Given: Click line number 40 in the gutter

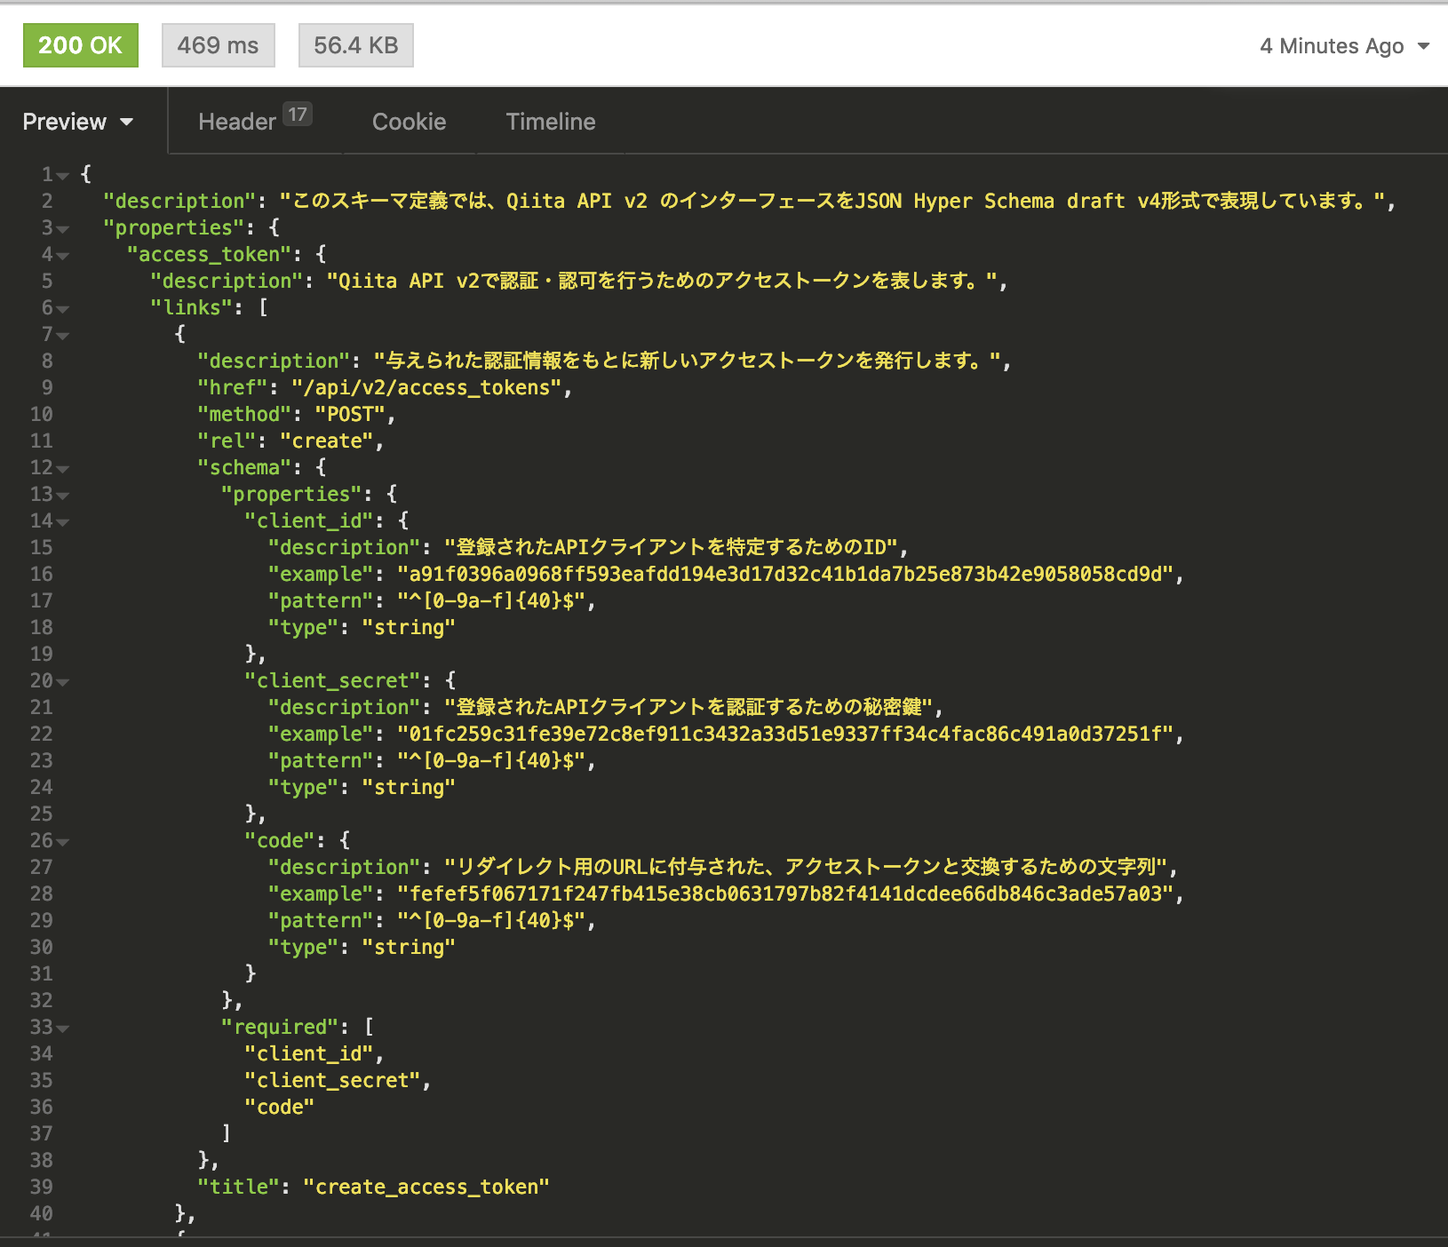Looking at the screenshot, I should pos(42,1214).
